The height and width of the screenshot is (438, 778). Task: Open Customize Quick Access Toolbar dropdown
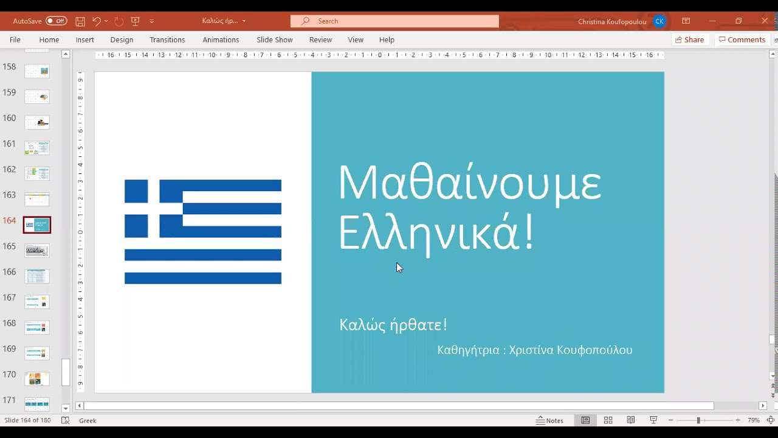click(152, 21)
